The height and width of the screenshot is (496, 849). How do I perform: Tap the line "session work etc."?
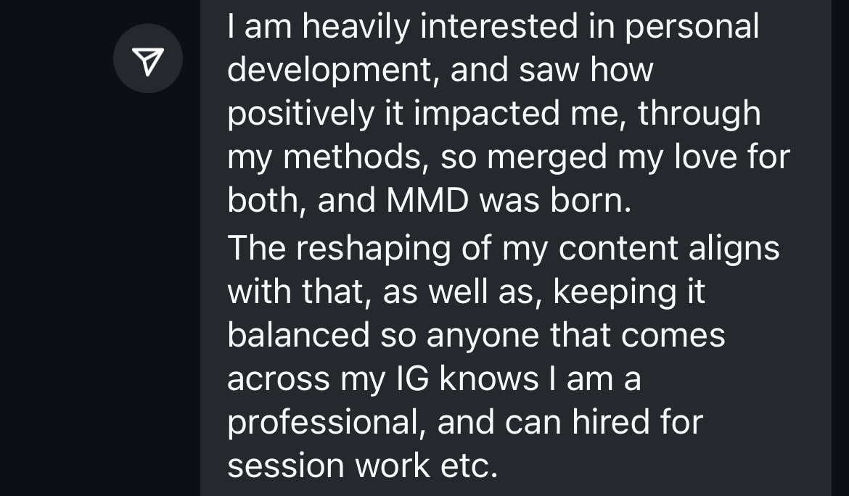[362, 466]
